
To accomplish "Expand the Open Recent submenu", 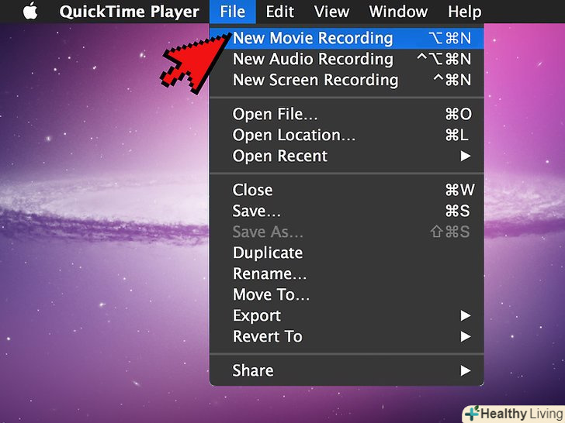I will pos(347,156).
